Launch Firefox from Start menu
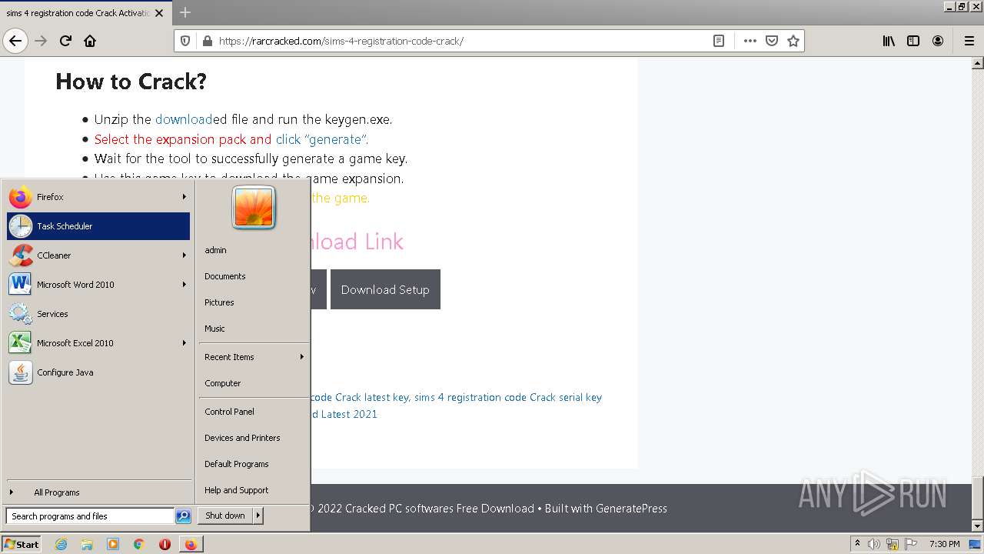 [x=98, y=197]
